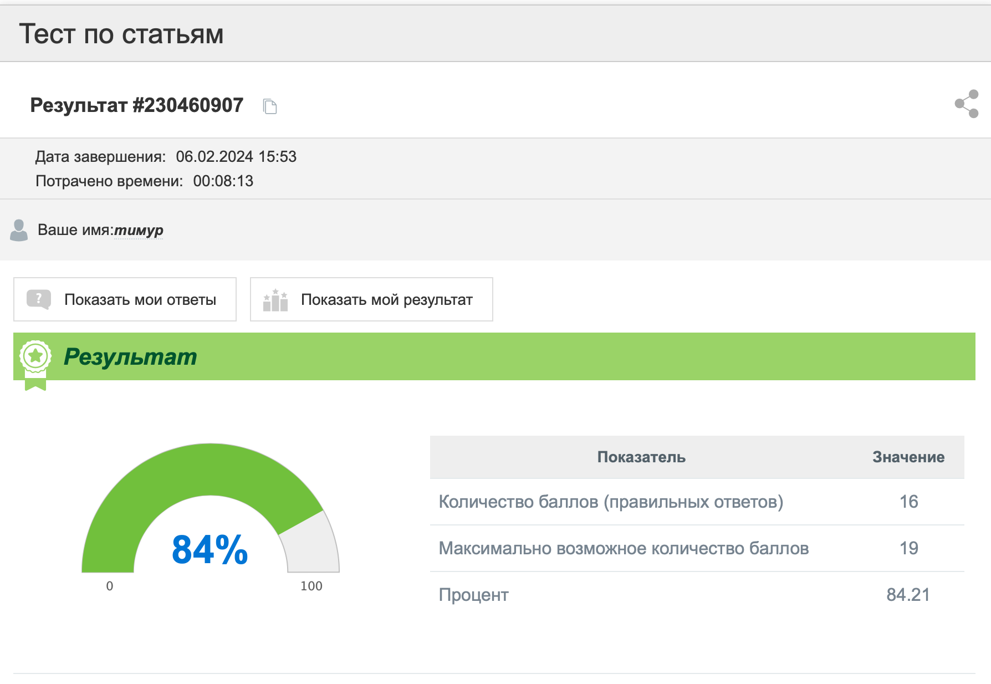Image resolution: width=991 pixels, height=684 pixels.
Task: Select the Результат #230460907 heading
Action: pos(137,105)
